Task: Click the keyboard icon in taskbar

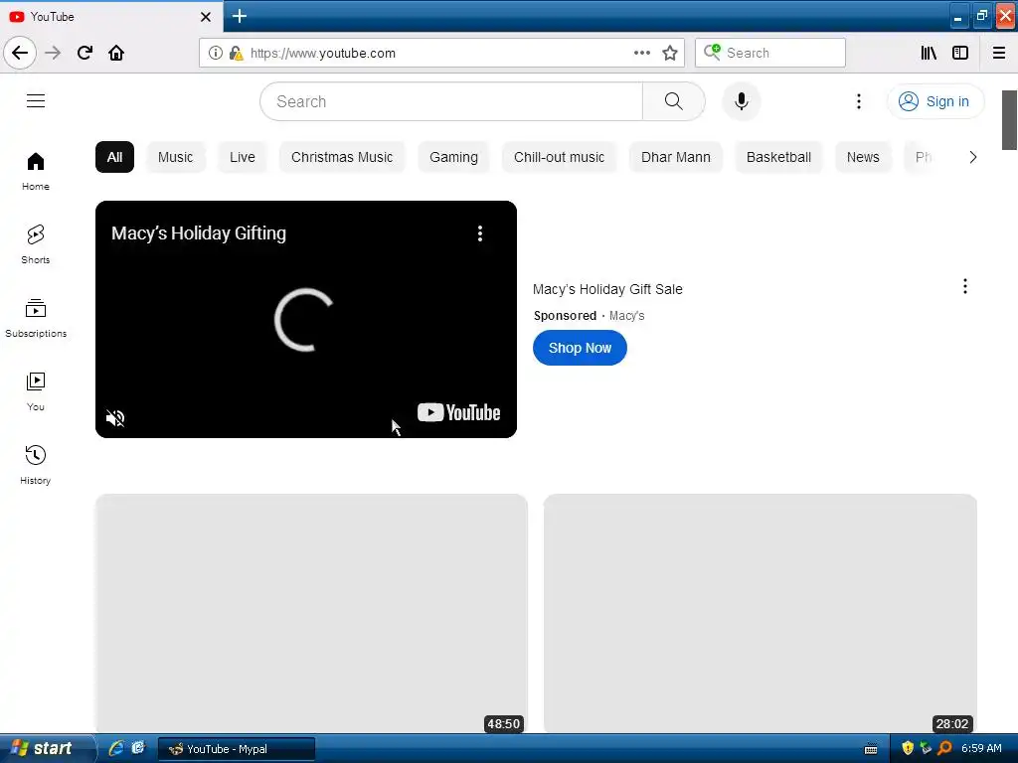Action: (871, 749)
